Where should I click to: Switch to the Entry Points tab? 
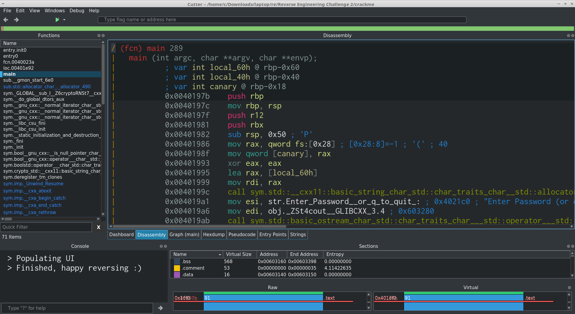(x=273, y=235)
